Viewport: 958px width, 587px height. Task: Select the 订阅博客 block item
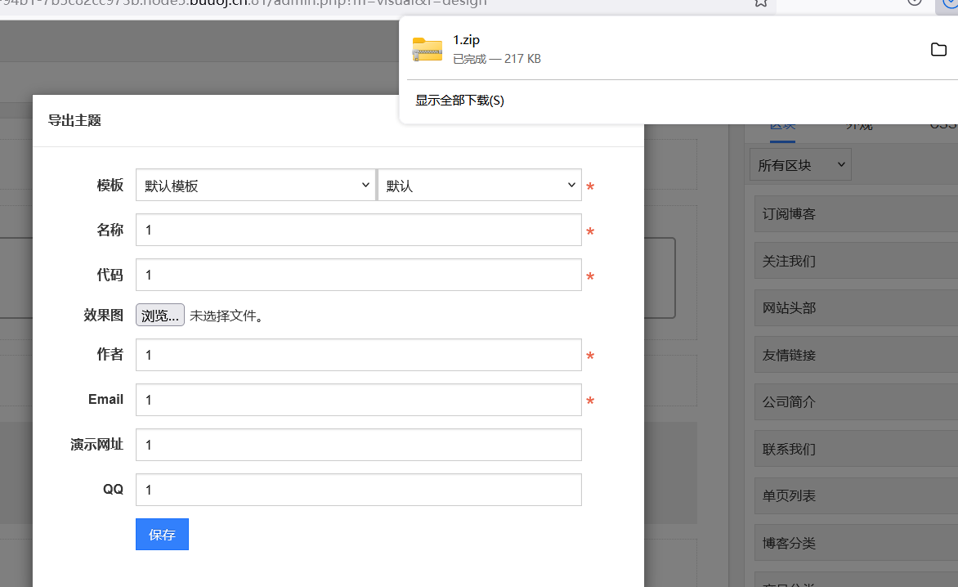[854, 214]
